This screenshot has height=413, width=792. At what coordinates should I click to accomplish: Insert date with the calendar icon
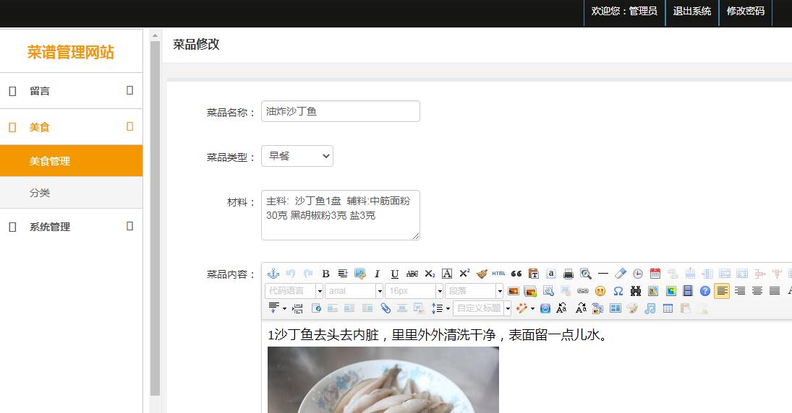coord(655,274)
